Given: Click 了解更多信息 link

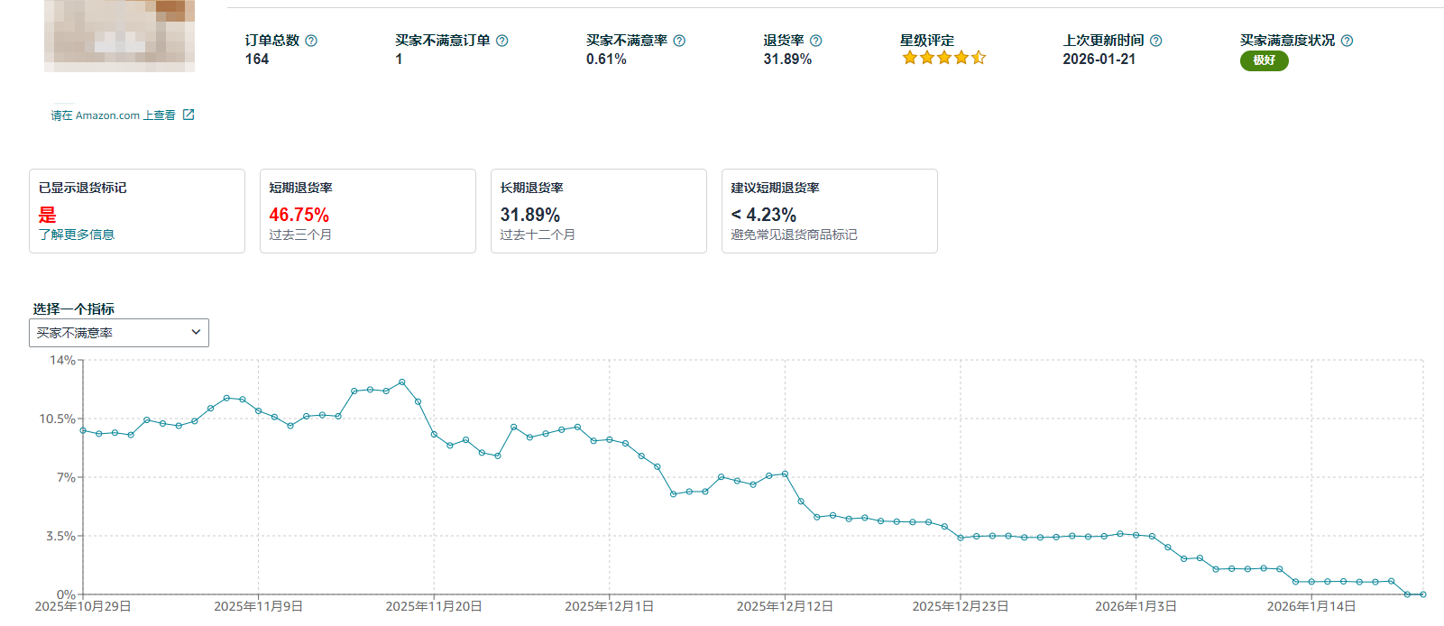Looking at the screenshot, I should point(77,235).
